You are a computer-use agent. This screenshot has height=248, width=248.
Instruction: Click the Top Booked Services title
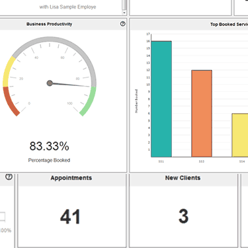pos(229,24)
